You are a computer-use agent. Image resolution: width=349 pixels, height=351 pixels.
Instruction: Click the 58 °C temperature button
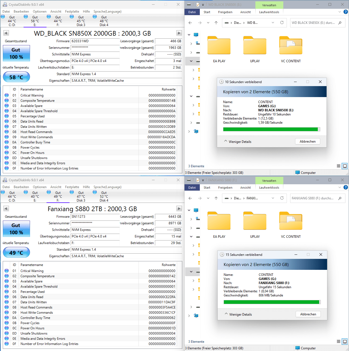pos(16,77)
